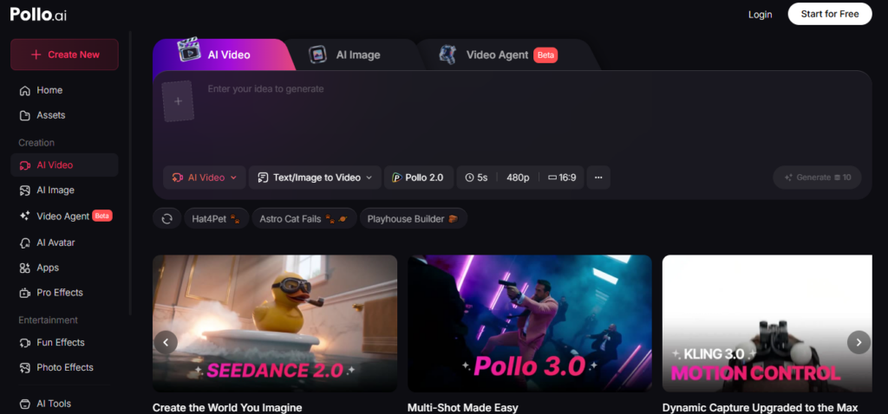888x414 pixels.
Task: Click the Login link
Action: click(x=760, y=14)
